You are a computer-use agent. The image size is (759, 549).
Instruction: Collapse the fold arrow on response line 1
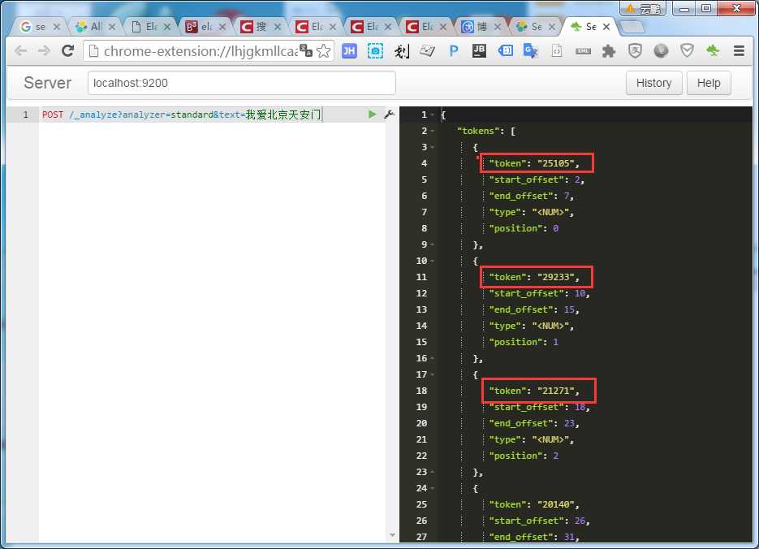pos(432,115)
